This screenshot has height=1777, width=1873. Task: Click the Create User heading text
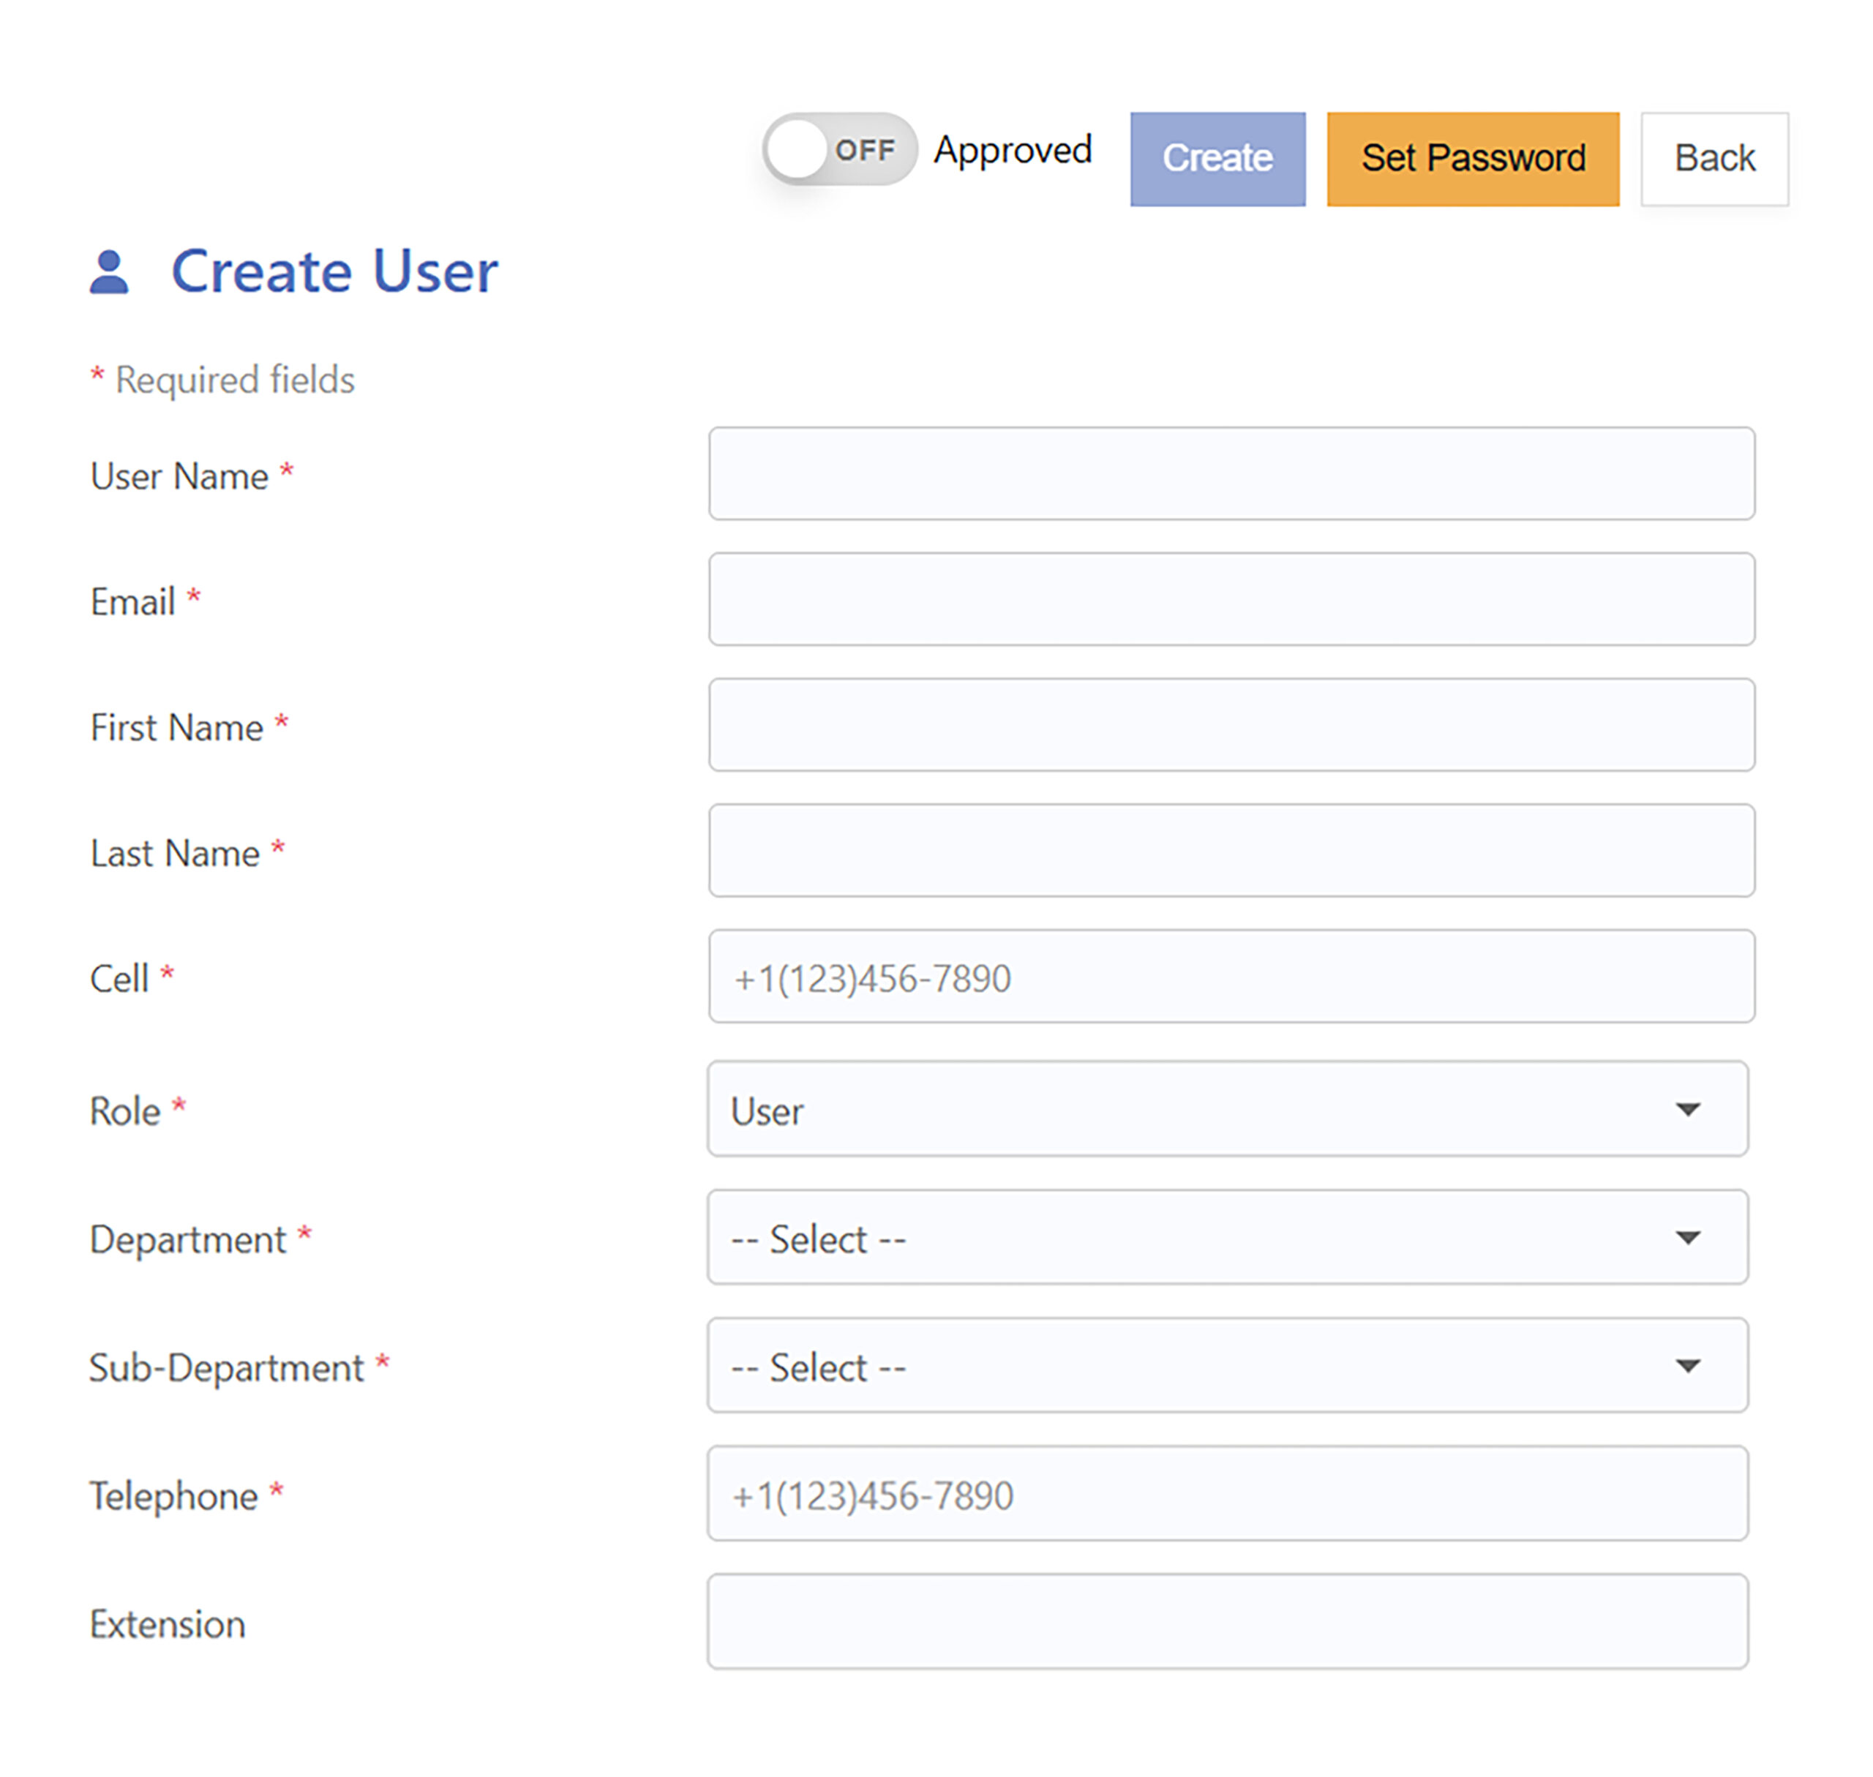[334, 272]
